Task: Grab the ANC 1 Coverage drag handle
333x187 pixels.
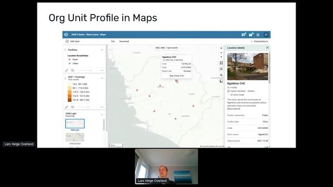Action: pos(65,78)
